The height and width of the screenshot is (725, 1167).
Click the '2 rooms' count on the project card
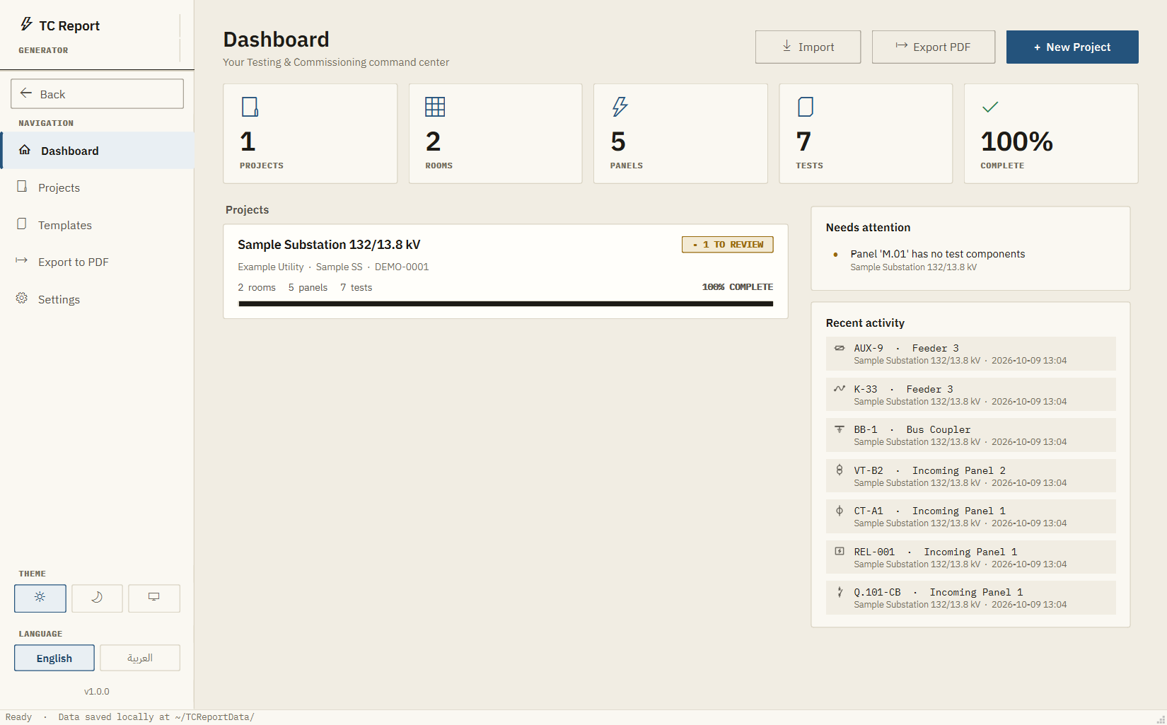point(257,287)
